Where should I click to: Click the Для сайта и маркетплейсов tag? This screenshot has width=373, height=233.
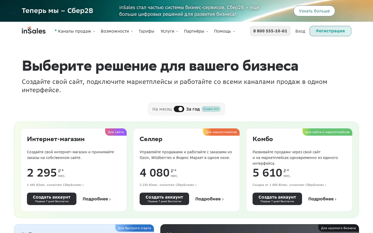pyautogui.click(x=327, y=132)
